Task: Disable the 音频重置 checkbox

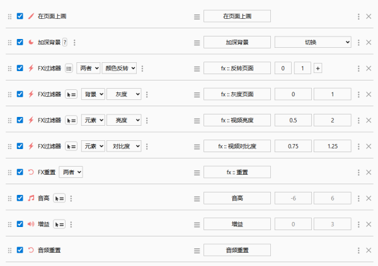Action: pos(20,250)
